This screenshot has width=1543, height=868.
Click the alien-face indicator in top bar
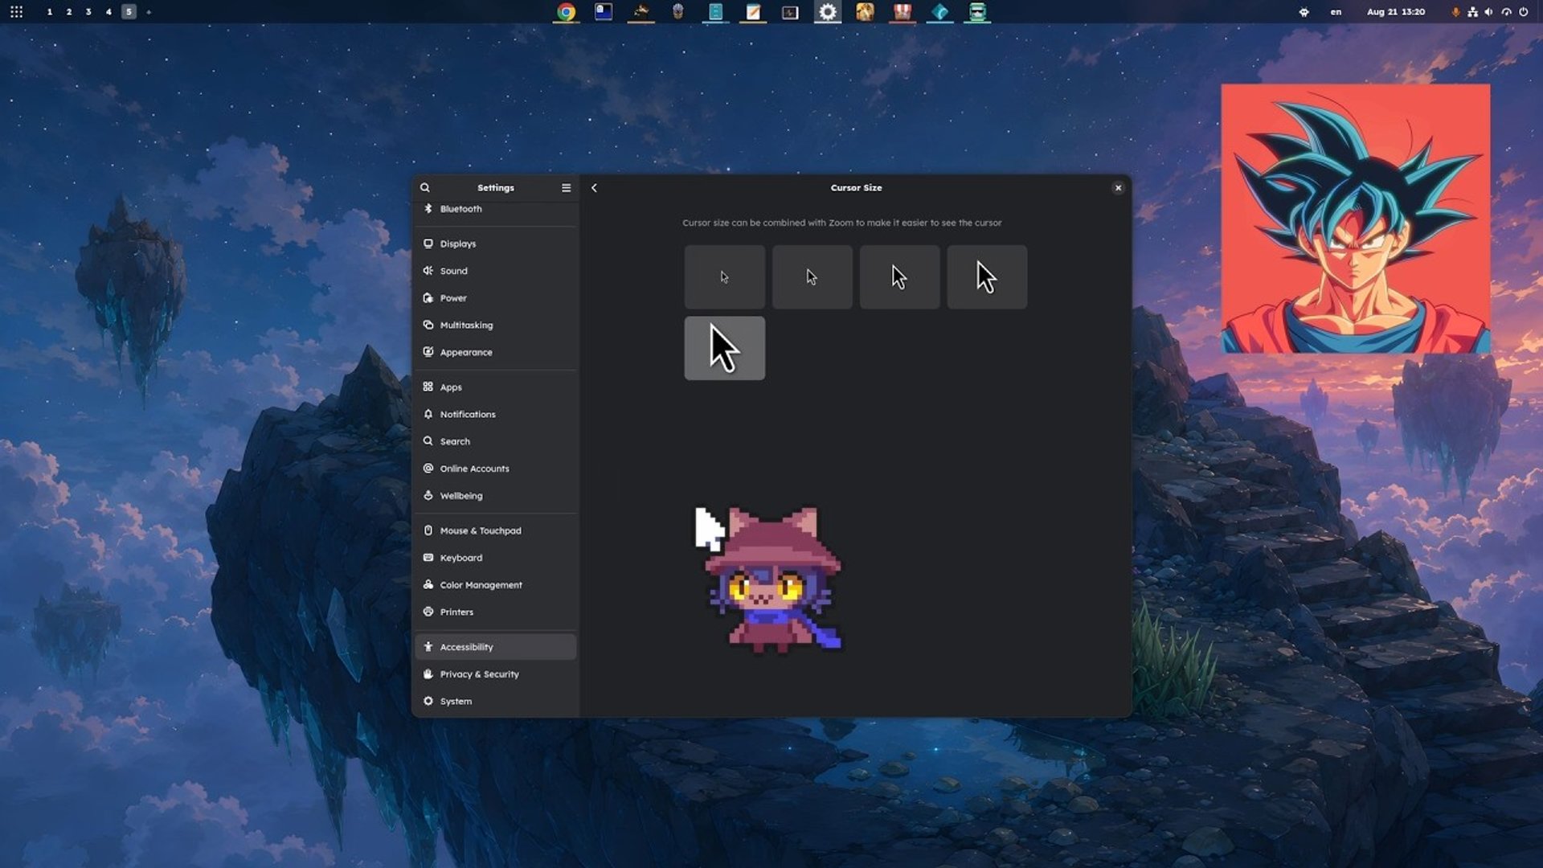(x=1304, y=12)
